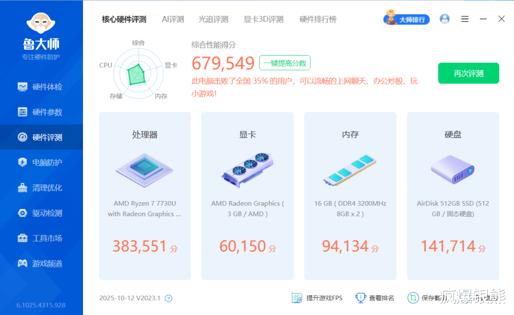The width and height of the screenshot is (514, 315).
Task: Switch to 核心硬件评测 tab
Action: (x=124, y=19)
